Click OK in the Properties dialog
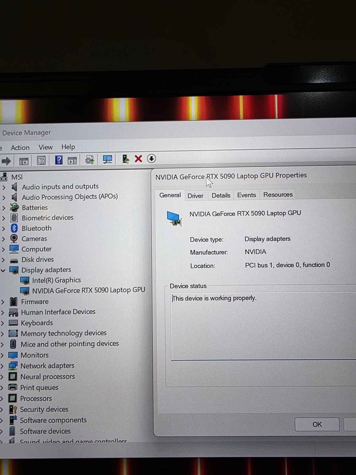Viewport: 356px width, 475px height. [x=317, y=424]
